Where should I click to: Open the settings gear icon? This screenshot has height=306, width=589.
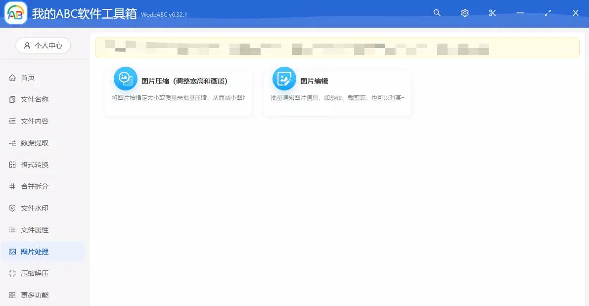pos(464,13)
